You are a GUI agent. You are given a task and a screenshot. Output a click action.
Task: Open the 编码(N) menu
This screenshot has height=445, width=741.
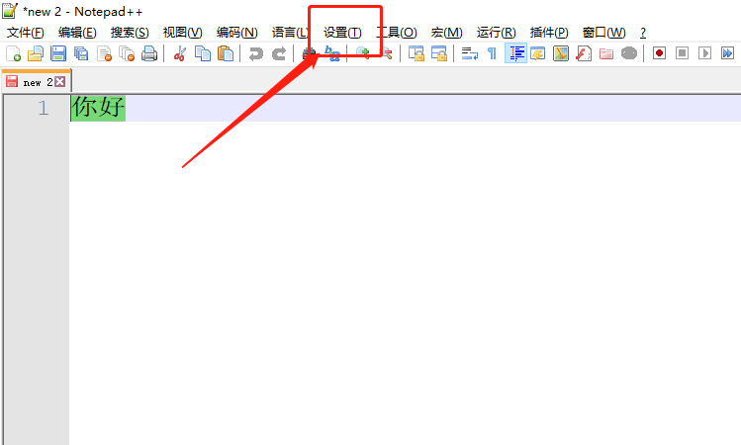[x=236, y=32]
